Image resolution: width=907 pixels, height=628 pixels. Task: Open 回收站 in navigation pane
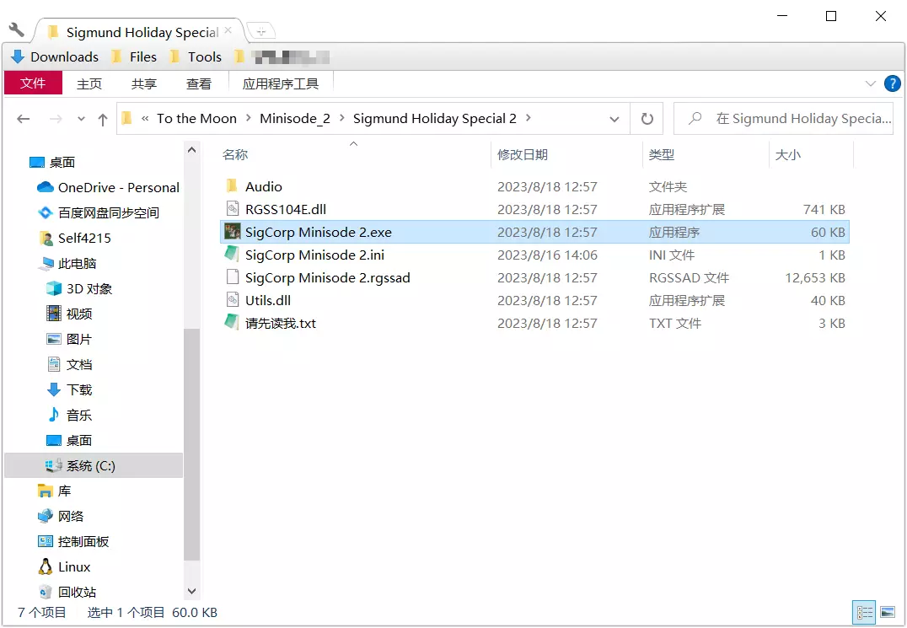pyautogui.click(x=67, y=592)
